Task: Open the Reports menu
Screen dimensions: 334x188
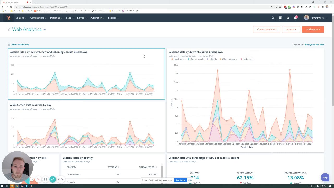Action: tap(113, 18)
